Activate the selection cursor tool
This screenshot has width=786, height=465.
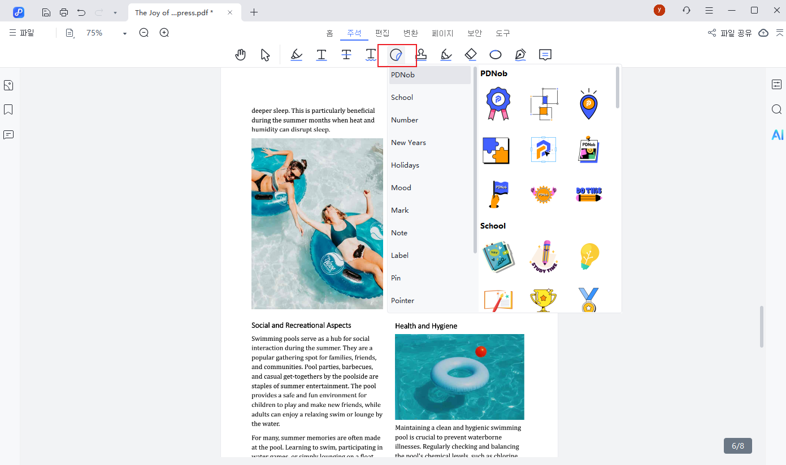click(265, 54)
